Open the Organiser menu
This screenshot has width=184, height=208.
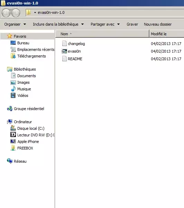point(15,24)
